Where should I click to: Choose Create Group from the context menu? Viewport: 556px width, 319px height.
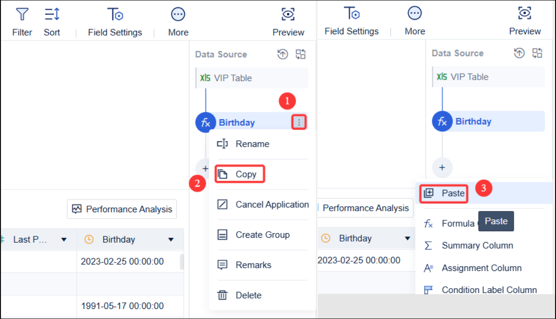coord(262,235)
